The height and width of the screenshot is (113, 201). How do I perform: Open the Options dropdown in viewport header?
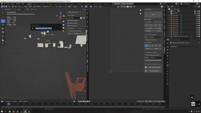(84, 9)
